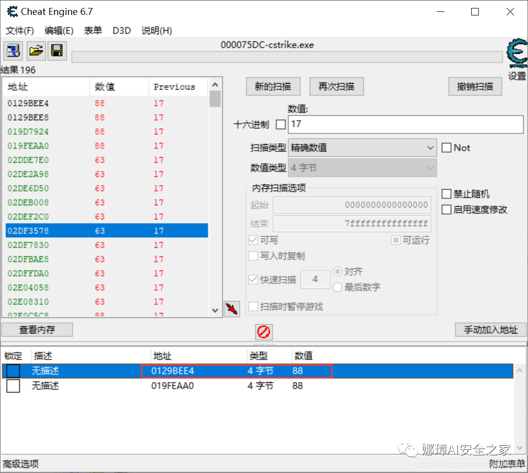Toggle the 可写 checkbox

pyautogui.click(x=253, y=240)
